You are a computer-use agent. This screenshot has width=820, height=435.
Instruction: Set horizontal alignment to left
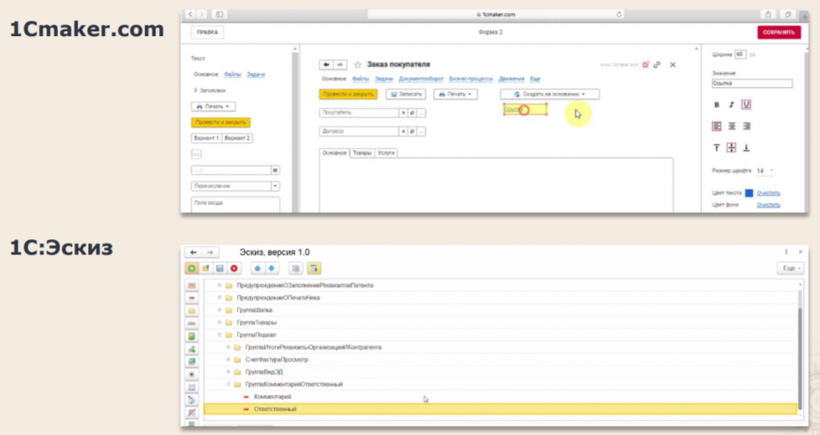(717, 126)
